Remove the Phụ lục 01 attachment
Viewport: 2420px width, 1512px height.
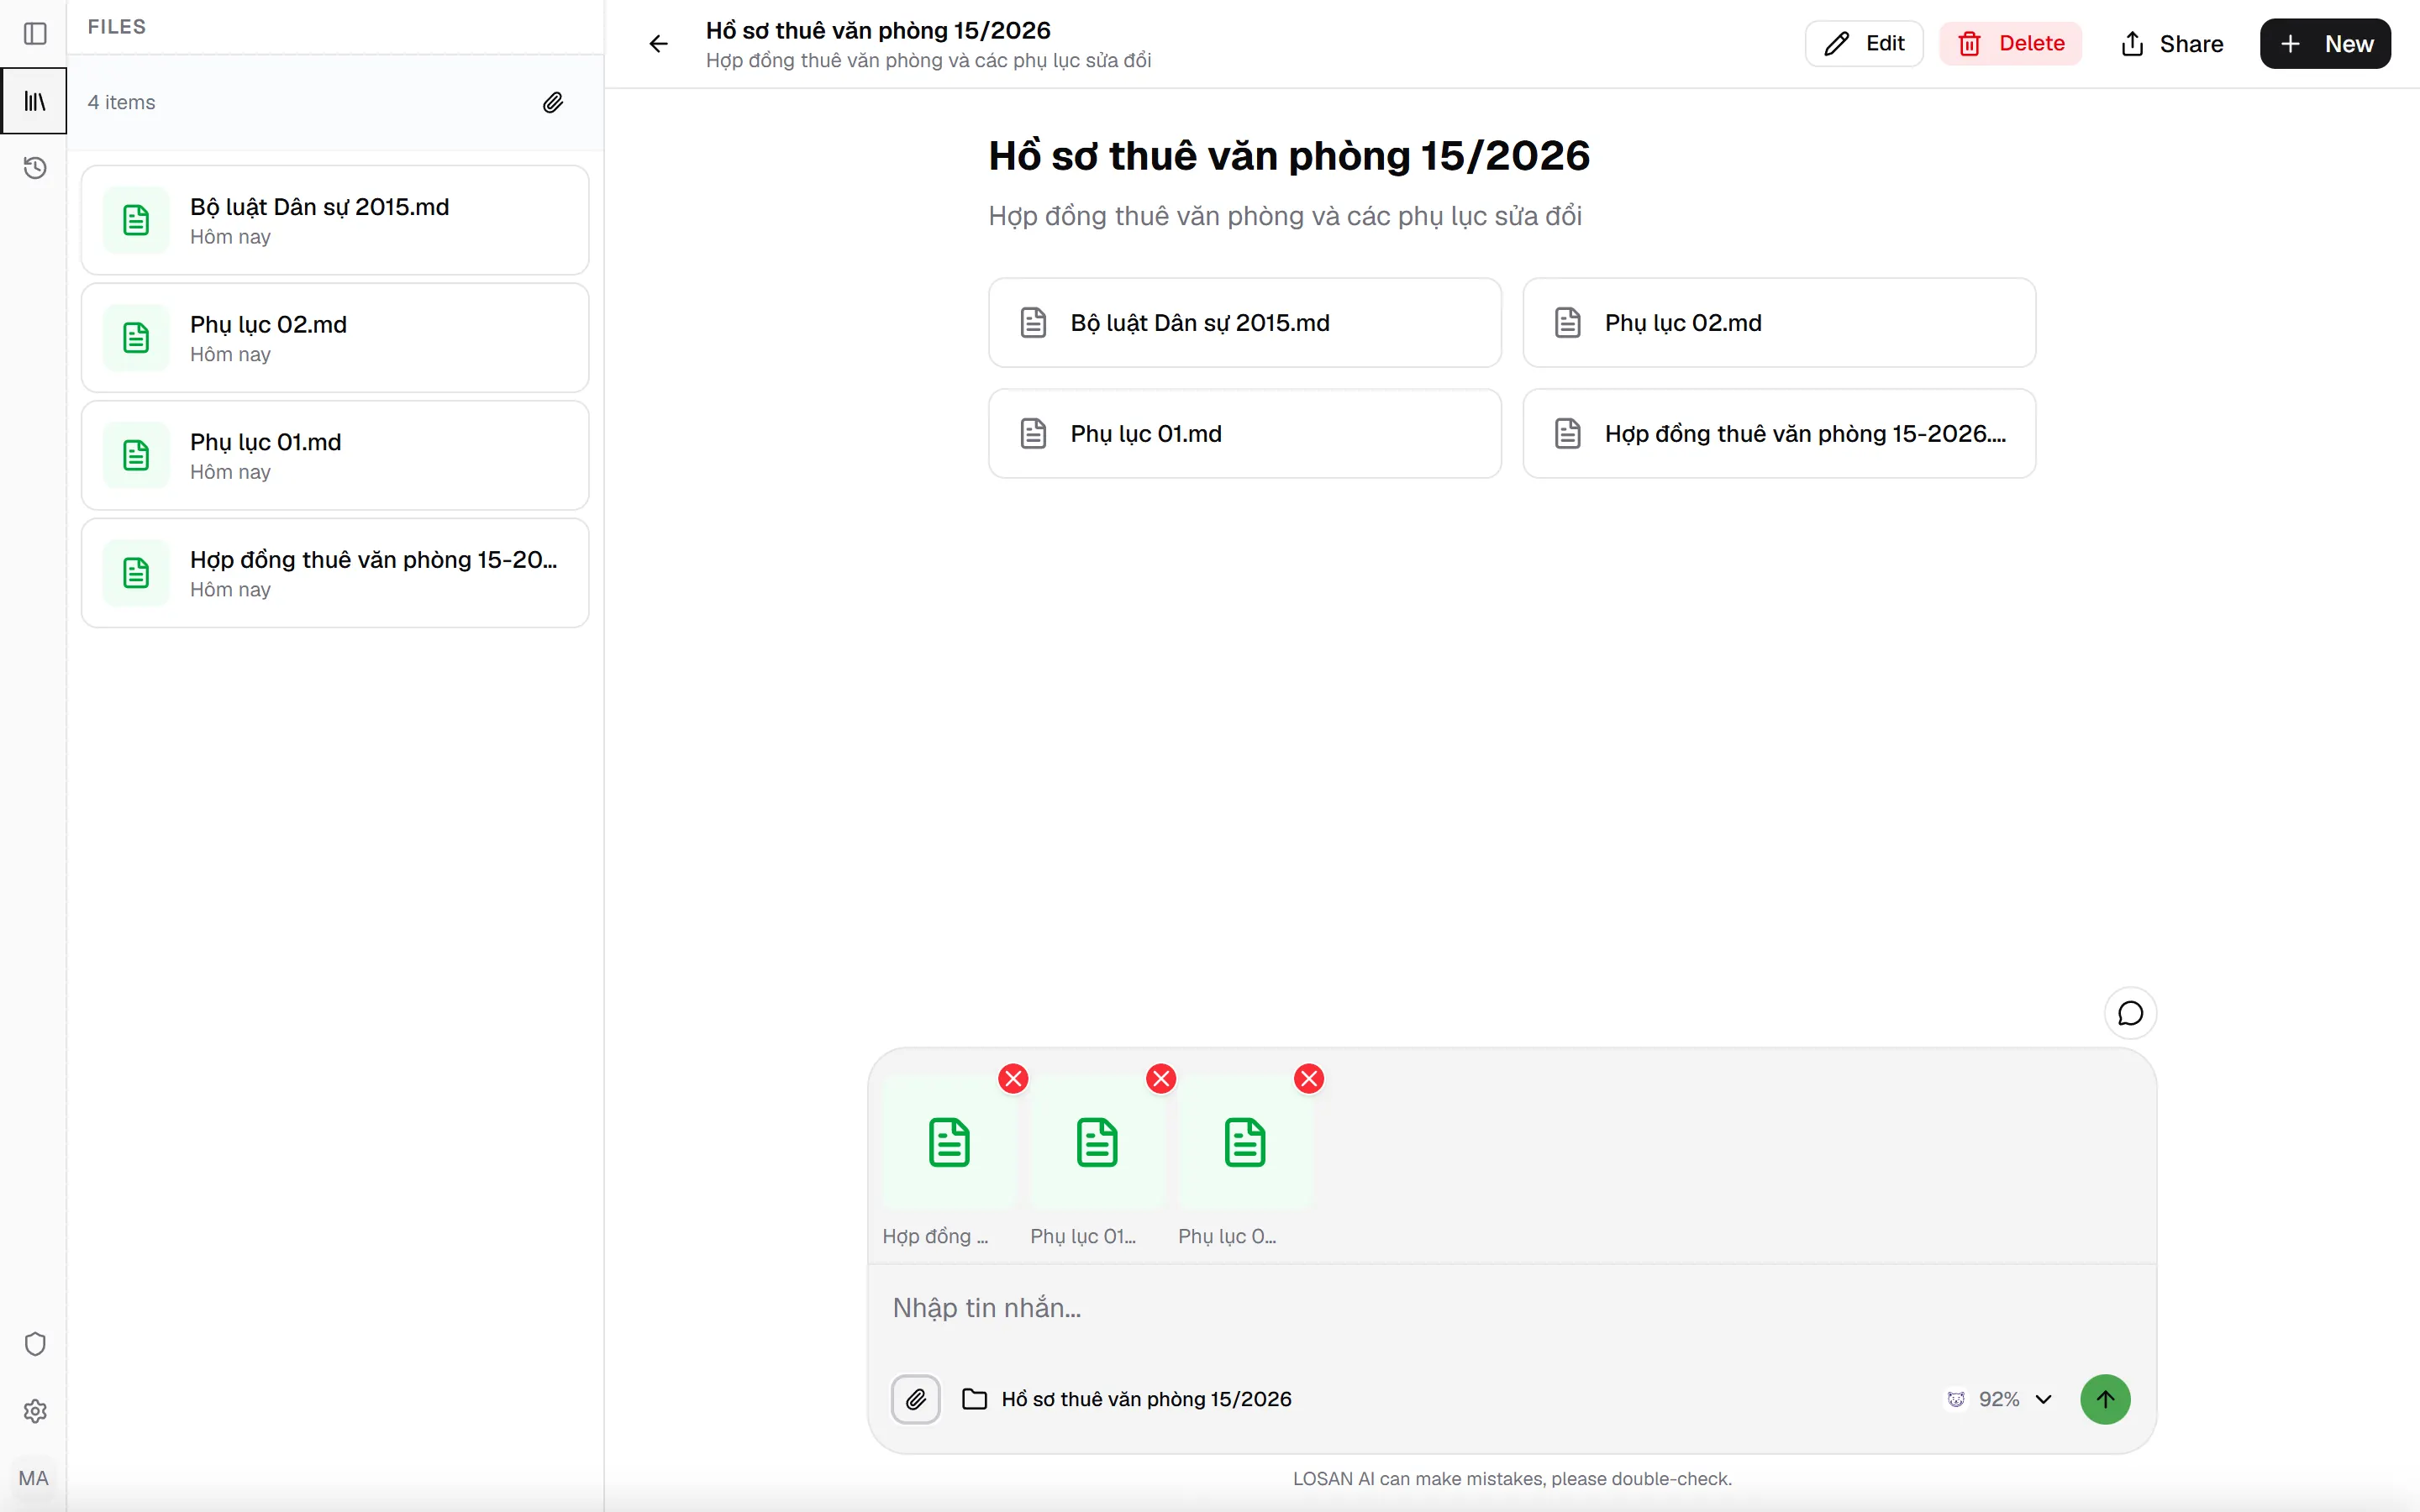tap(1161, 1079)
